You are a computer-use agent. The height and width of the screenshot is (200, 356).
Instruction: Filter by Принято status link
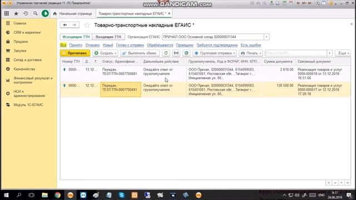(x=76, y=45)
